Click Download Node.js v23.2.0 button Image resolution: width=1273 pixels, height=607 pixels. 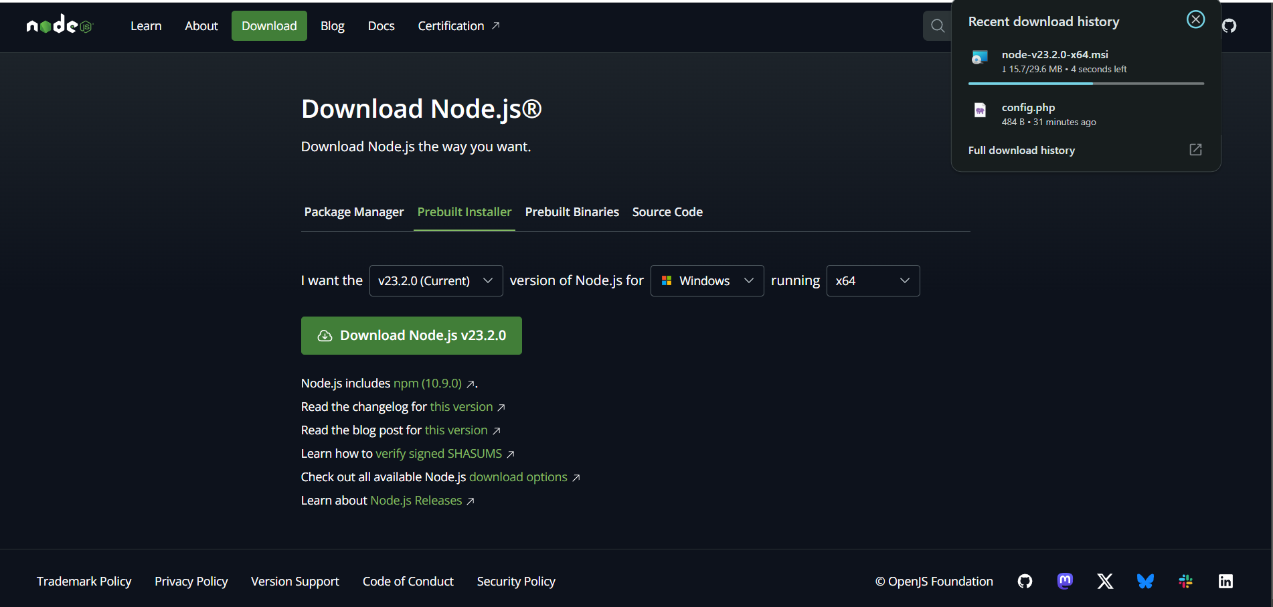(412, 335)
